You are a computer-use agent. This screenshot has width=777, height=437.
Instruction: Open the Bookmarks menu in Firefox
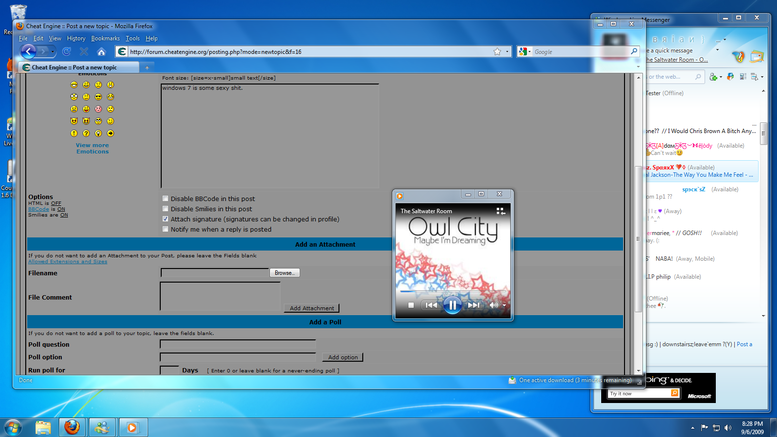point(105,38)
